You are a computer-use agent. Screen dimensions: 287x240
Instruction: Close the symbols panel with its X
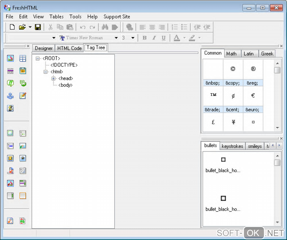click(x=281, y=46)
